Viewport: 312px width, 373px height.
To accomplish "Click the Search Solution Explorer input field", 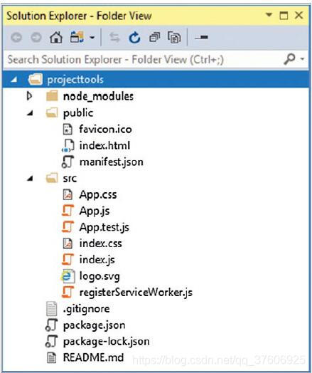I will 142,59.
